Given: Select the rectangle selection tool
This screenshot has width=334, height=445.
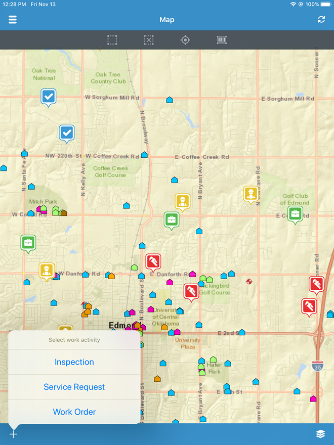Looking at the screenshot, I should (112, 40).
